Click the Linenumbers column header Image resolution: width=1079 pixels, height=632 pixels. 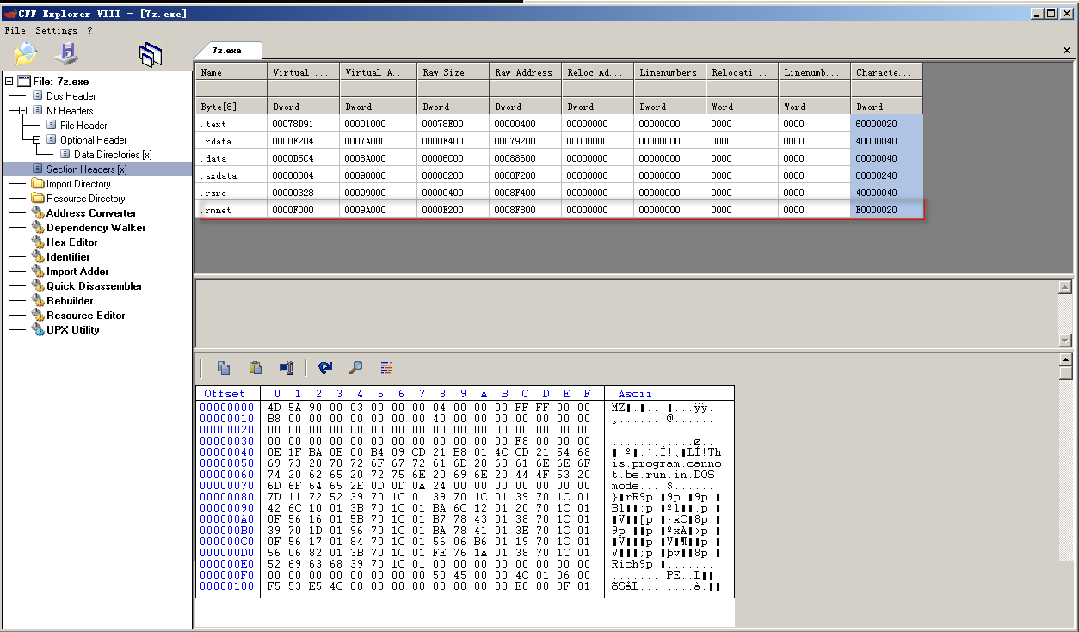coord(670,72)
